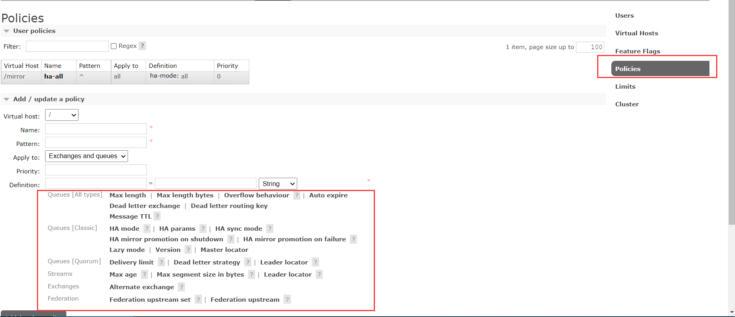Collapse the User policies section
The height and width of the screenshot is (317, 735).
point(34,31)
